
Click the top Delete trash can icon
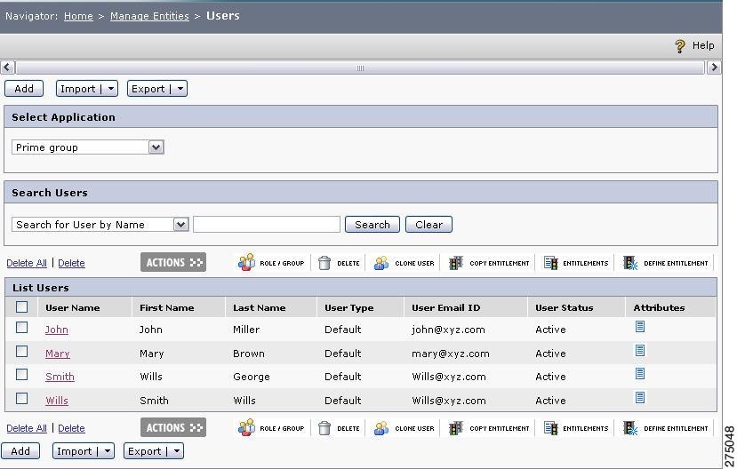(324, 263)
